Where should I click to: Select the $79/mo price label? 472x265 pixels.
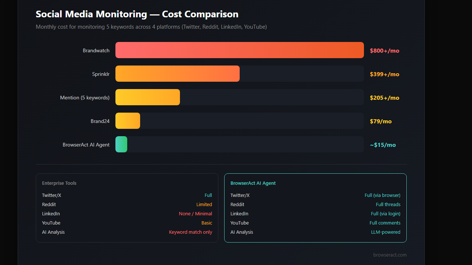381,121
